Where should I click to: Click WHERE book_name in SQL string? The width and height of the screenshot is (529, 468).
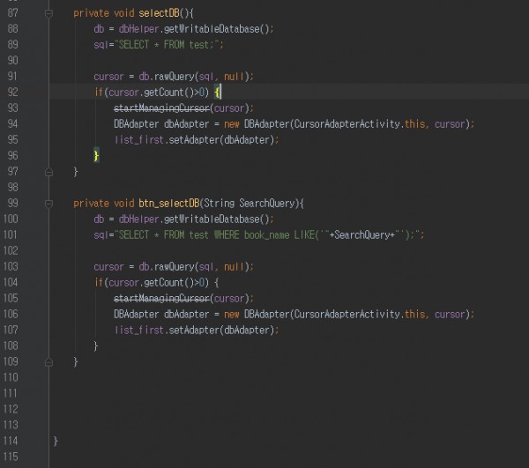[x=251, y=235]
